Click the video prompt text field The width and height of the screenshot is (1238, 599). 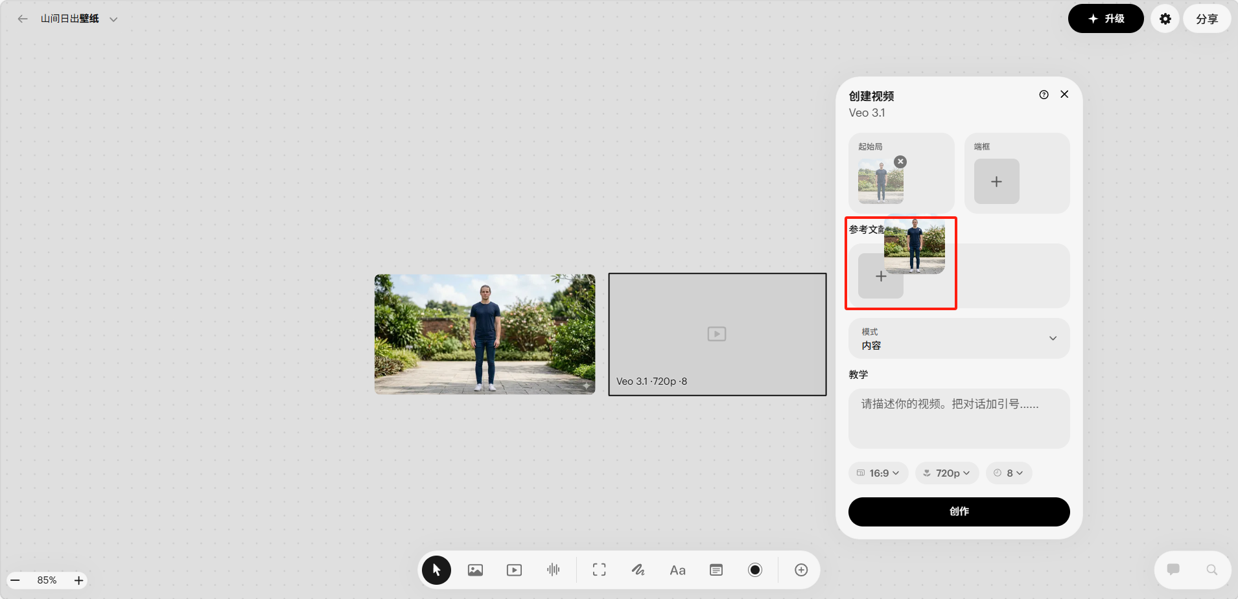coord(959,418)
